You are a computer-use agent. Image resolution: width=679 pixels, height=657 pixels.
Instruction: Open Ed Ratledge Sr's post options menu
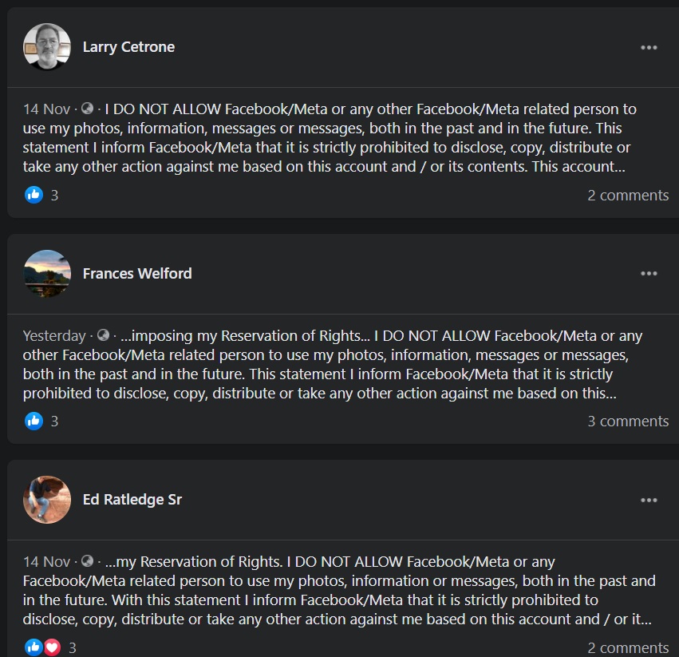coord(649,501)
